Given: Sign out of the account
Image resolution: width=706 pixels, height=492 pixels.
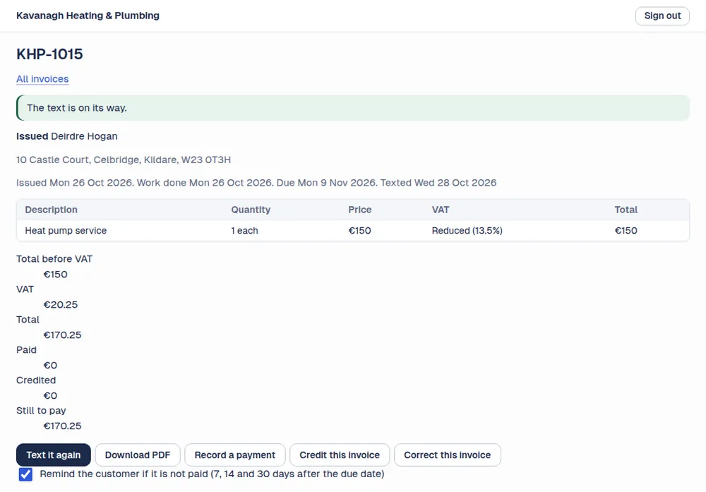Looking at the screenshot, I should tap(662, 16).
